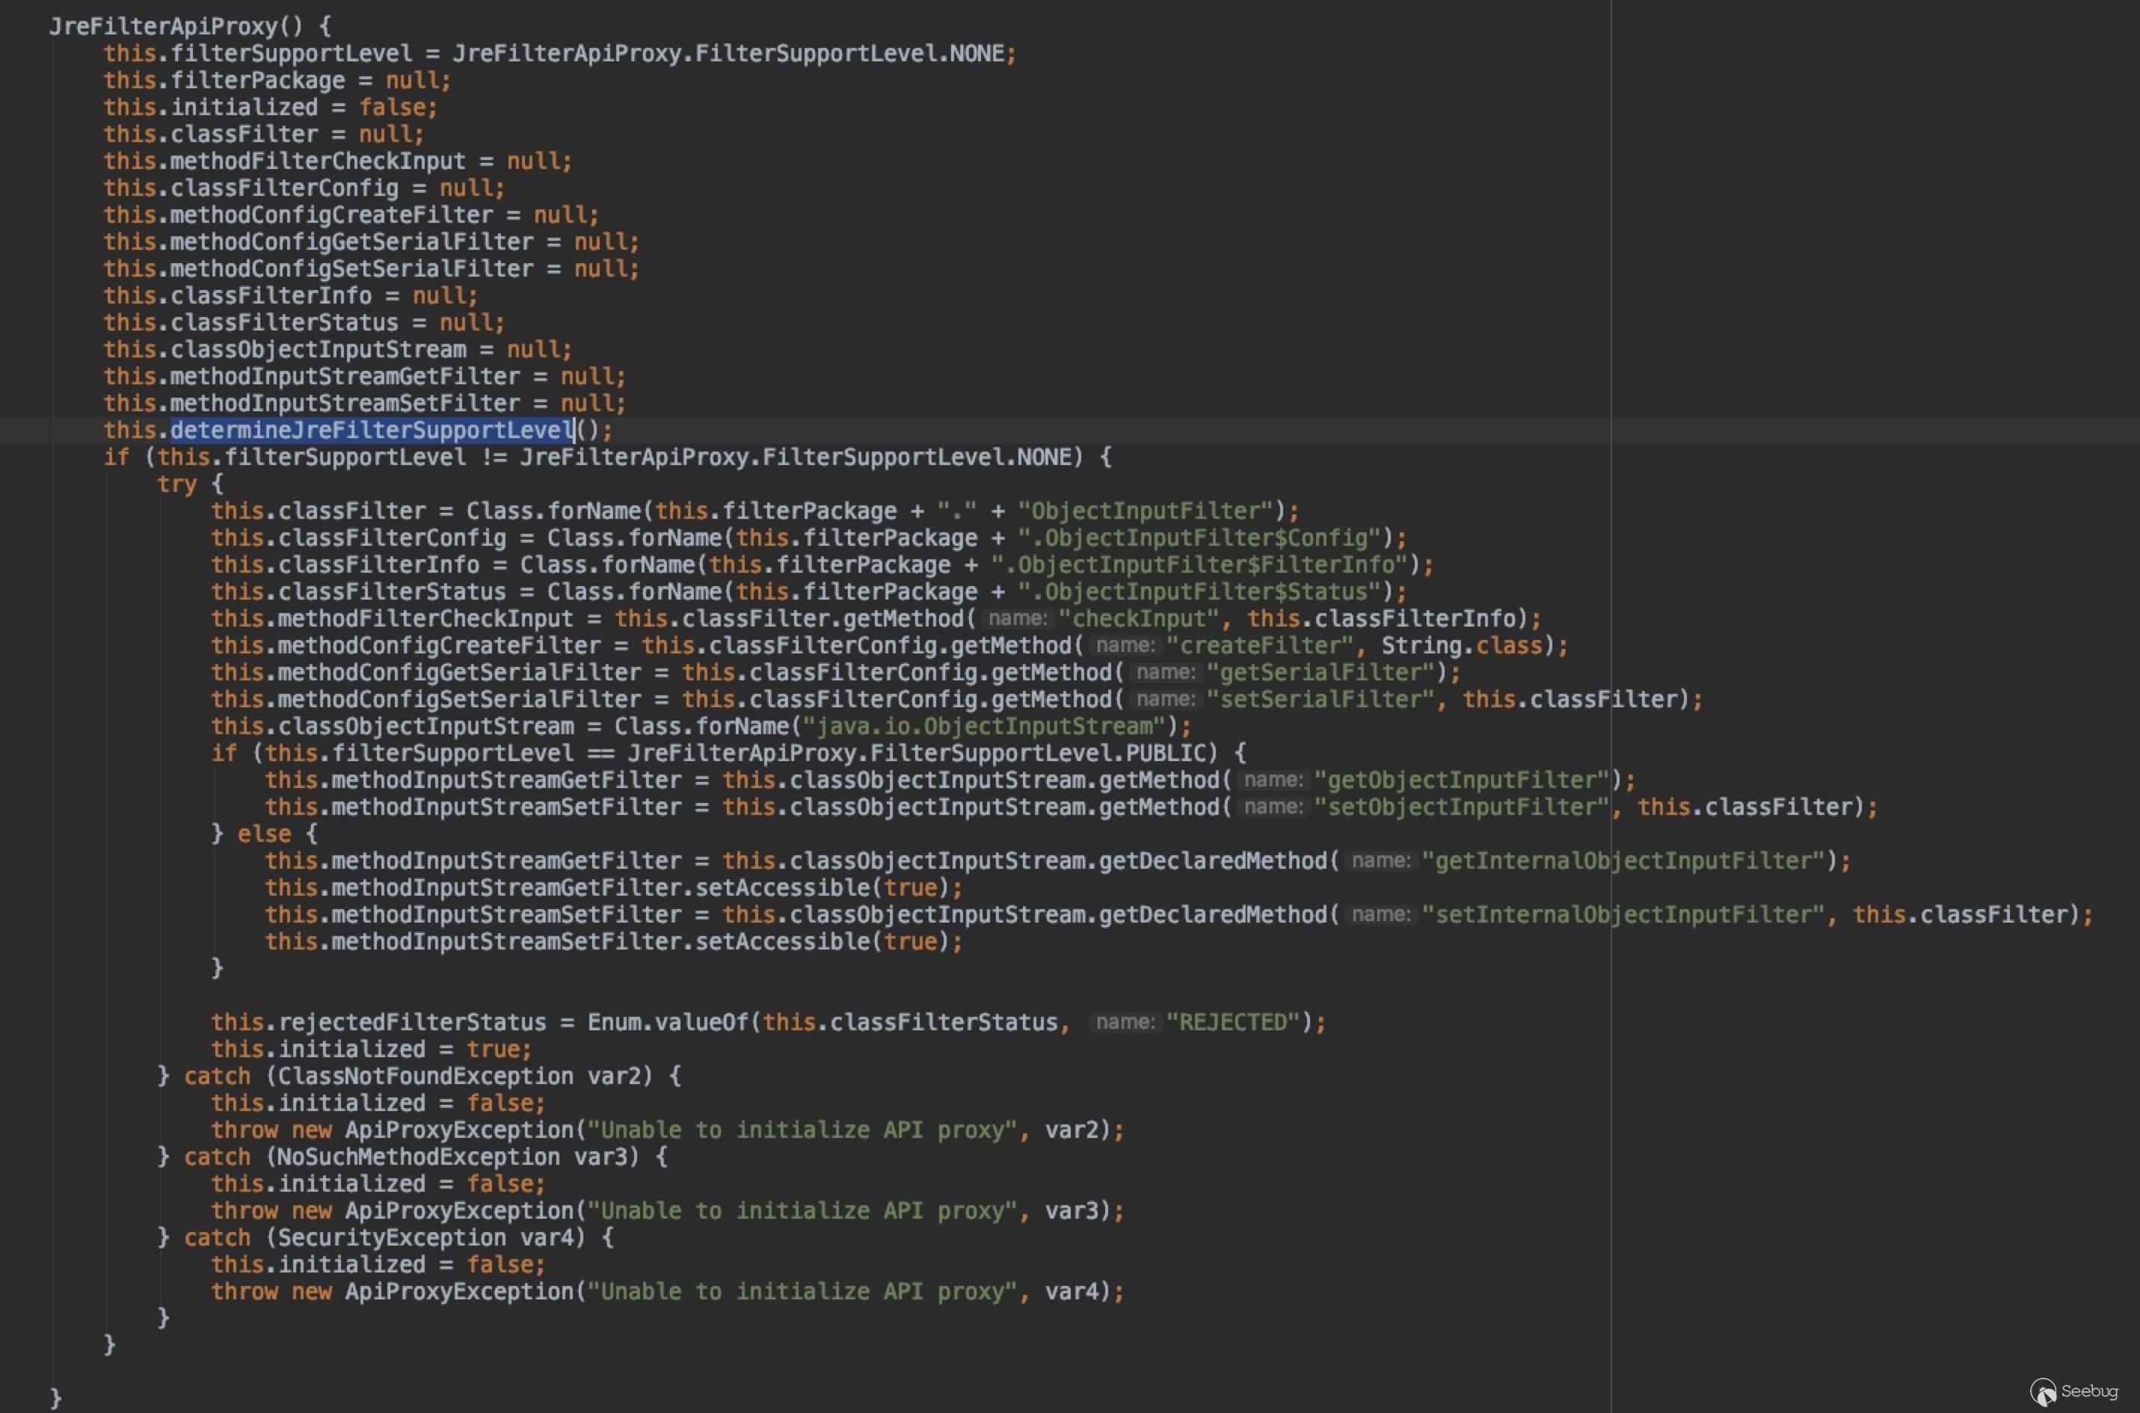Click the 'this.classFilterInfo = null;' line
Image resolution: width=2140 pixels, height=1413 pixels.
290,297
